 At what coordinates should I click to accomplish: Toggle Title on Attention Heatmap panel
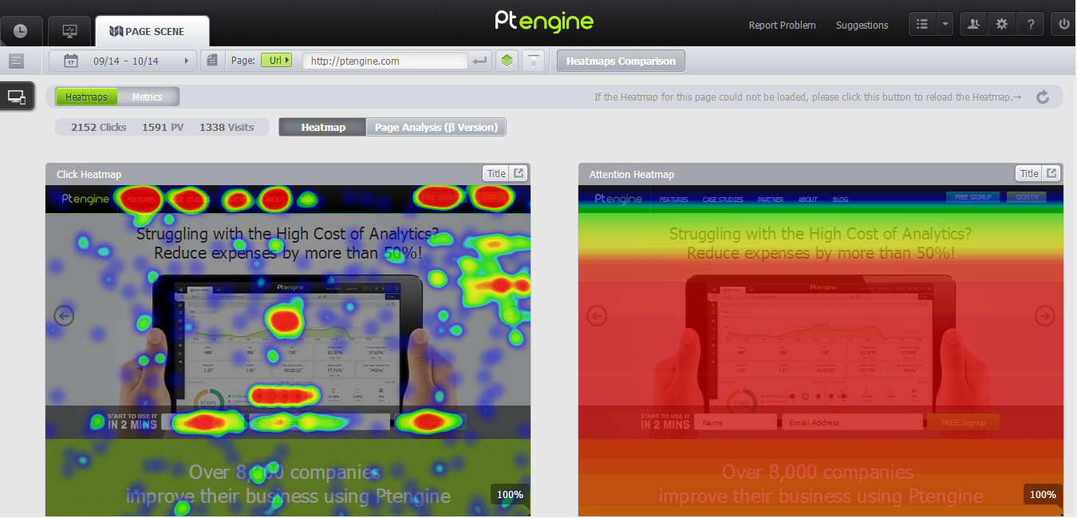1029,173
